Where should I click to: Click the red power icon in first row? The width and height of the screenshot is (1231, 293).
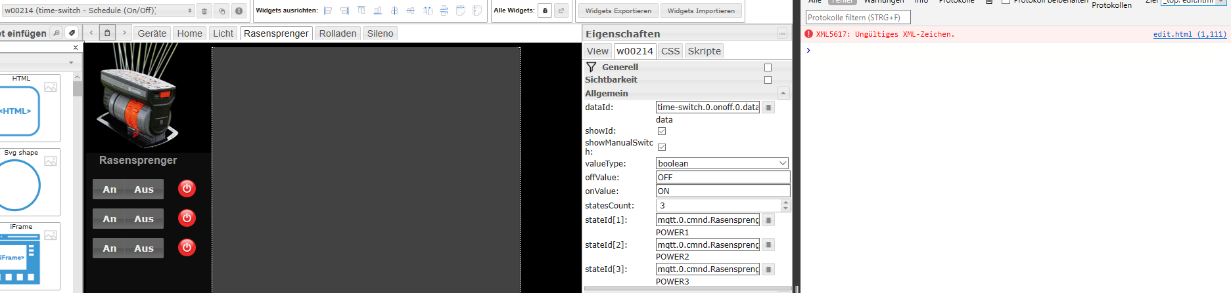tap(187, 189)
